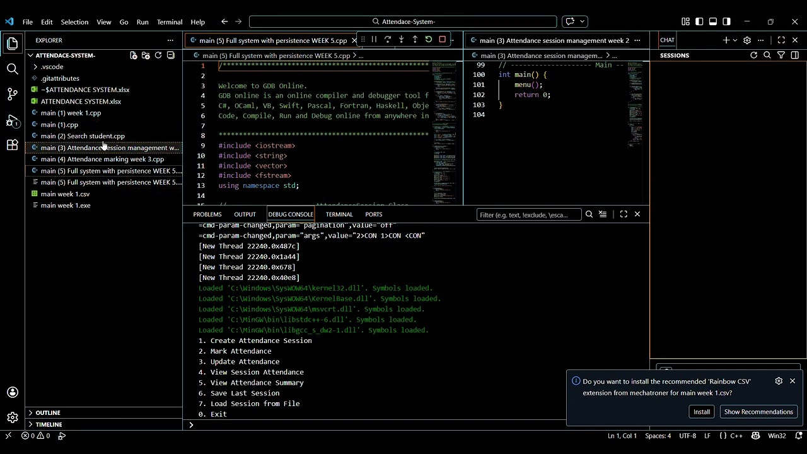The image size is (807, 454).
Task: Open the Run menu
Action: (142, 21)
